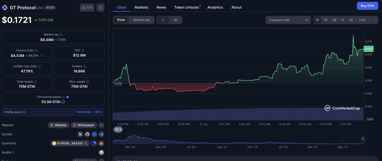Switch to candlestick chart view icon
This screenshot has width=382, height=161.
point(176,20)
